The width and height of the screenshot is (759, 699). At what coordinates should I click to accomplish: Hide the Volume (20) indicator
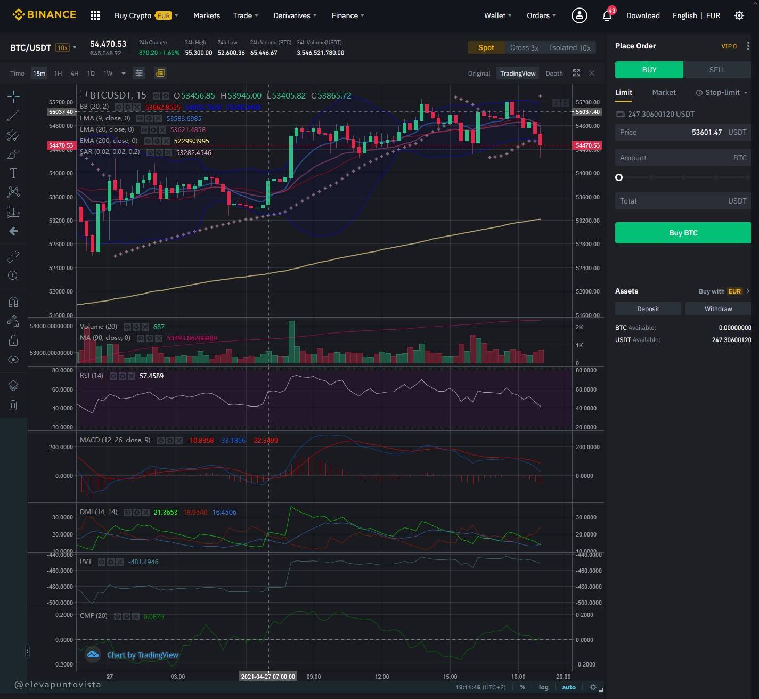coord(127,327)
